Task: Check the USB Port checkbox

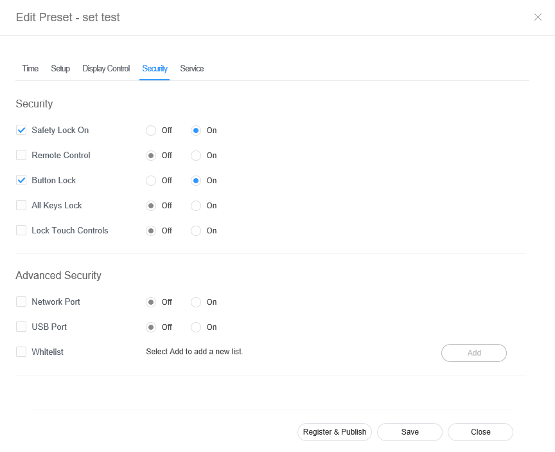Action: click(x=21, y=327)
